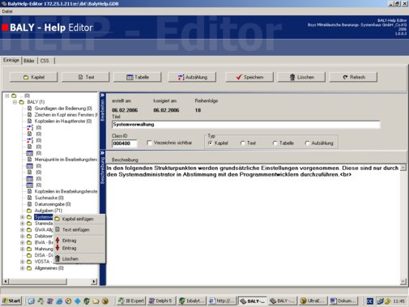This screenshot has height=307, width=409.
Task: Switch to the Bilder tab
Action: (x=29, y=61)
